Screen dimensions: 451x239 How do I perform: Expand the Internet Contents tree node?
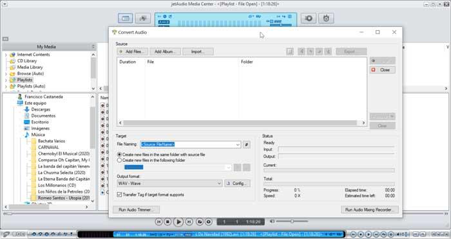(x=6, y=55)
